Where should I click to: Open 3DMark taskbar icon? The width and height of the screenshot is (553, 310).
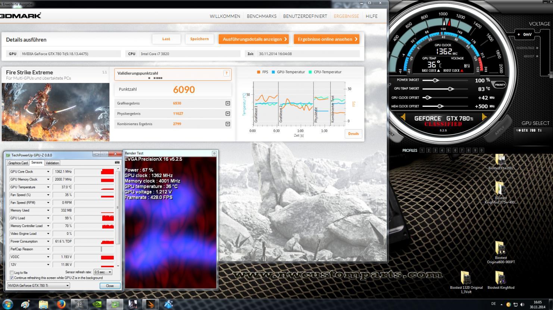point(151,304)
